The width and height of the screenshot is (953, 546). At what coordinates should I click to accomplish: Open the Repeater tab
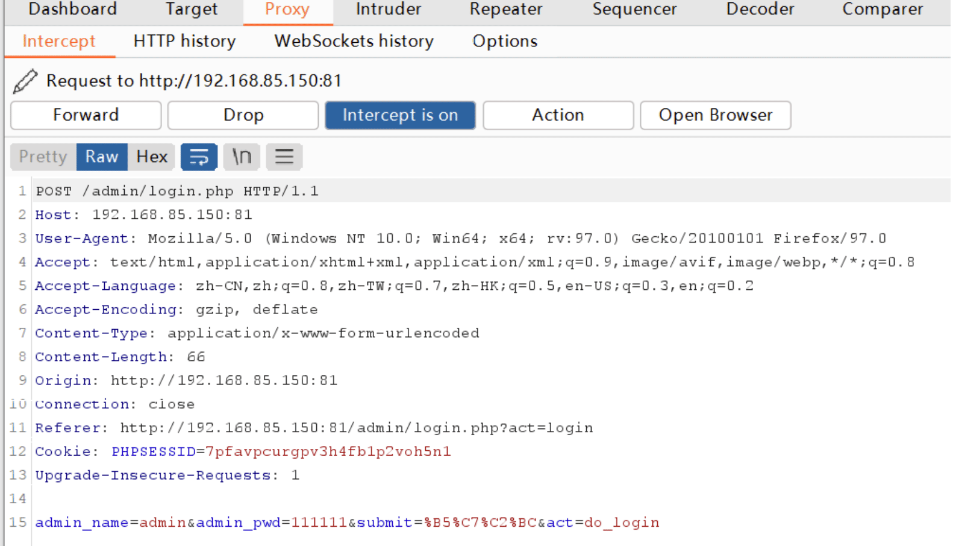(506, 10)
